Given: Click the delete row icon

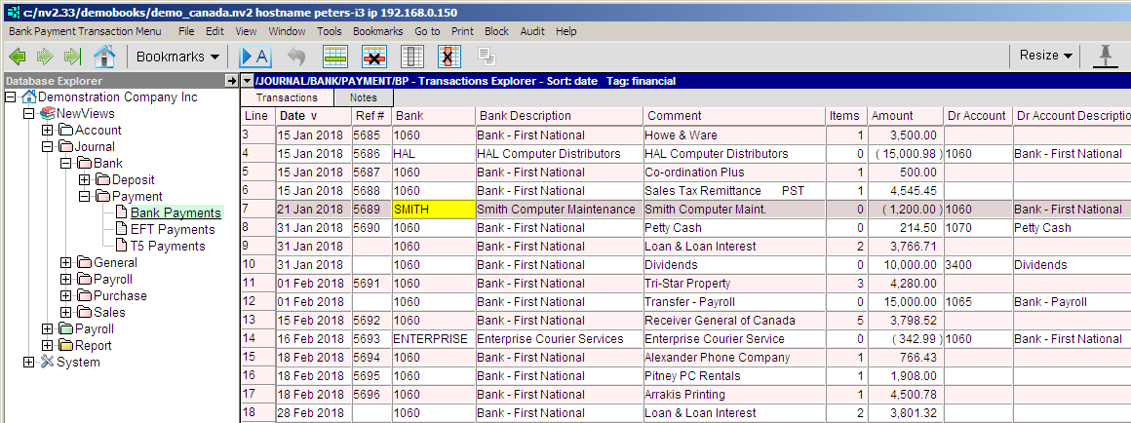Looking at the screenshot, I should pos(374,57).
